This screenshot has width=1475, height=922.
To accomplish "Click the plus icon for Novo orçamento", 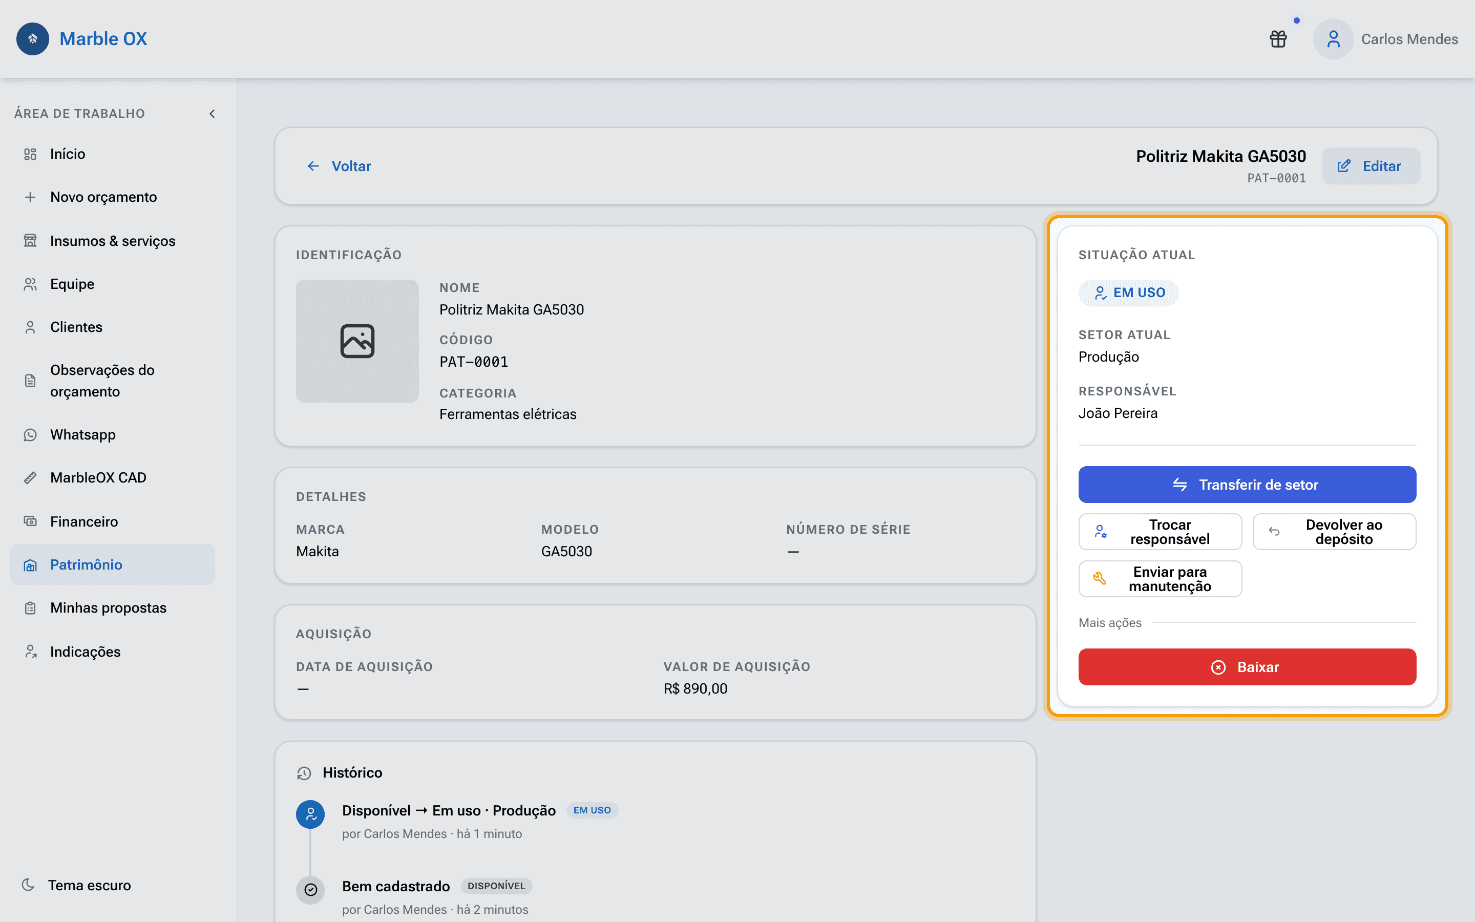I will (x=30, y=197).
